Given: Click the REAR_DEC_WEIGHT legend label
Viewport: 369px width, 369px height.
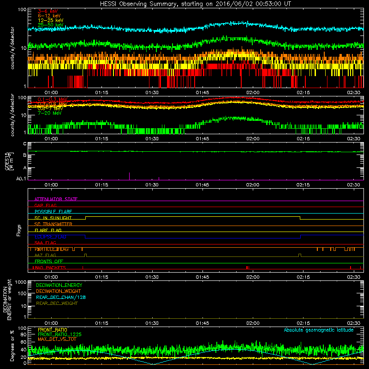Looking at the screenshot, I should 57,304.
